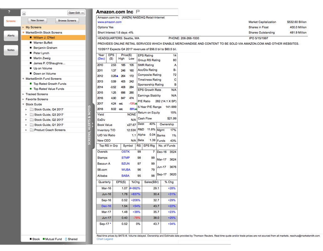Click the (Dec) fiscal year link
The height and width of the screenshot is (251, 323).
[x=101, y=59]
